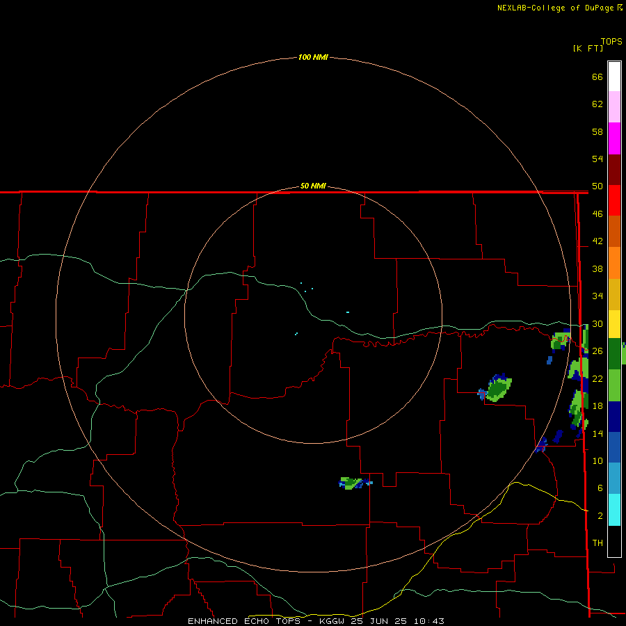Click the "TOPS" legend title
The width and height of the screenshot is (626, 626).
tap(611, 42)
